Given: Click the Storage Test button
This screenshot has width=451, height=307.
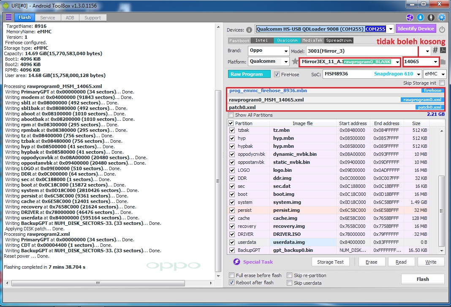Looking at the screenshot, I should 331,262.
